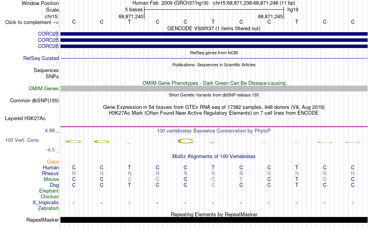Click the first CORO2B transcript bar
This screenshot has height=229, width=368.
(214, 34)
